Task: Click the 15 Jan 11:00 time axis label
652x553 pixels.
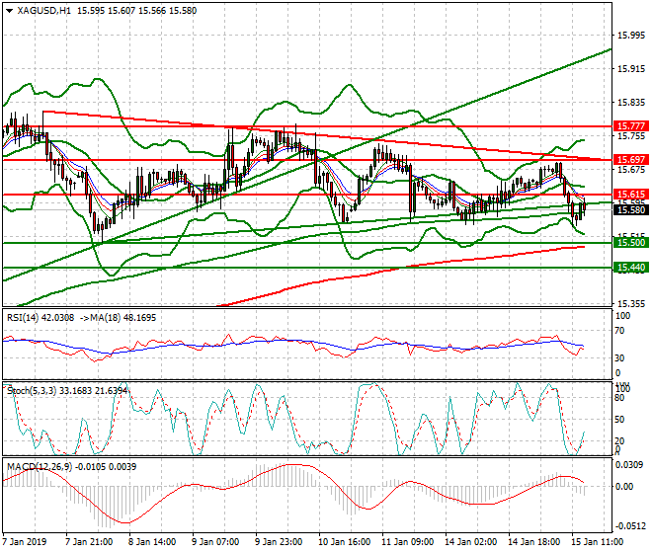Action: click(597, 542)
